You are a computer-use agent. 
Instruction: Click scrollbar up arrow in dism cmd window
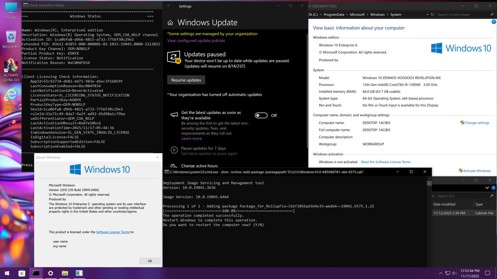pos(429,178)
